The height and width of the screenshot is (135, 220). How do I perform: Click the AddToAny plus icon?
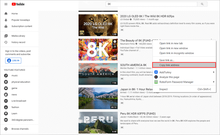(156, 72)
